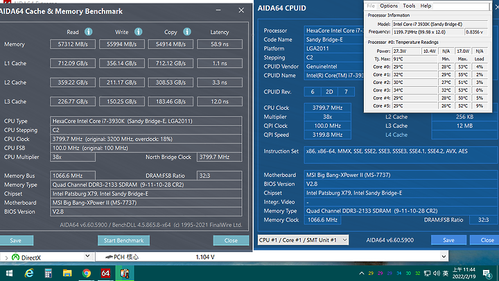The height and width of the screenshot is (281, 499).
Task: Open File Explorer from taskbar
Action: tap(67, 273)
